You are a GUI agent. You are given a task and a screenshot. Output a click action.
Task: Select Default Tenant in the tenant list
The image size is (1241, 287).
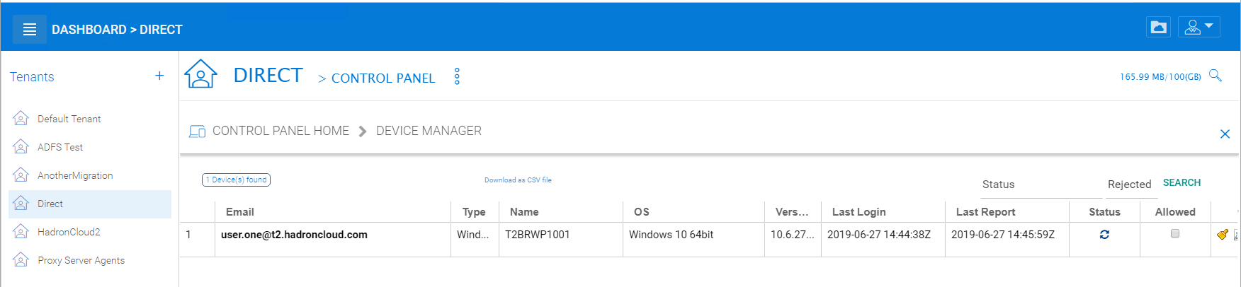coord(90,119)
